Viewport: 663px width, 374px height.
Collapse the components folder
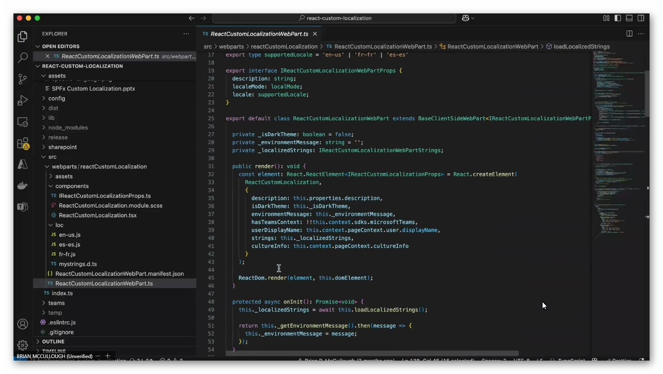tap(115, 186)
